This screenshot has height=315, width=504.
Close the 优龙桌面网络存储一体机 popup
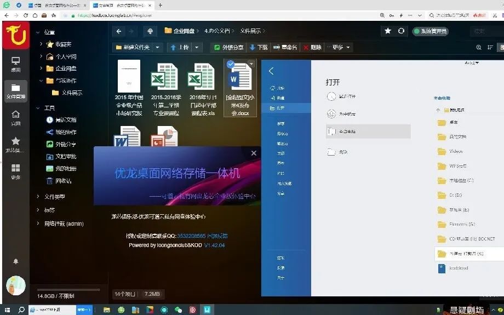[x=254, y=153]
